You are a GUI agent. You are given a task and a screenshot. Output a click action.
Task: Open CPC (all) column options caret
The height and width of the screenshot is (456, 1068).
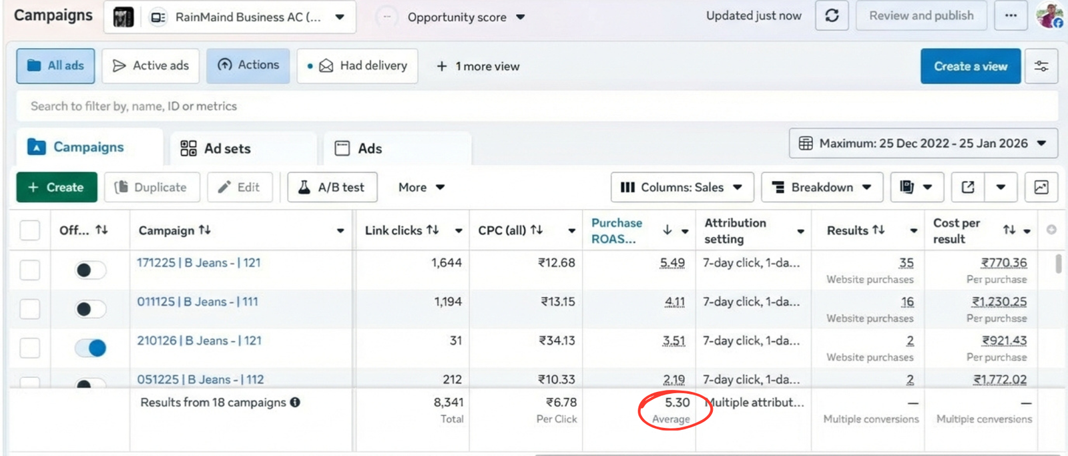(571, 231)
